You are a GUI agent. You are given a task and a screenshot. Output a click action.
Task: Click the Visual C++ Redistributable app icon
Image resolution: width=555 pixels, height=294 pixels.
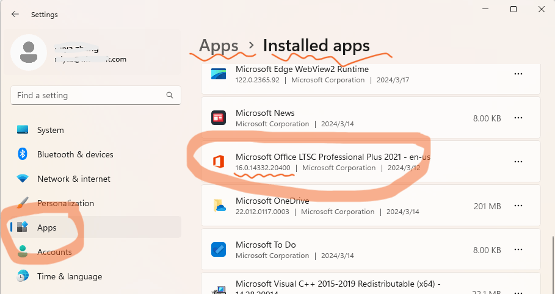219,290
